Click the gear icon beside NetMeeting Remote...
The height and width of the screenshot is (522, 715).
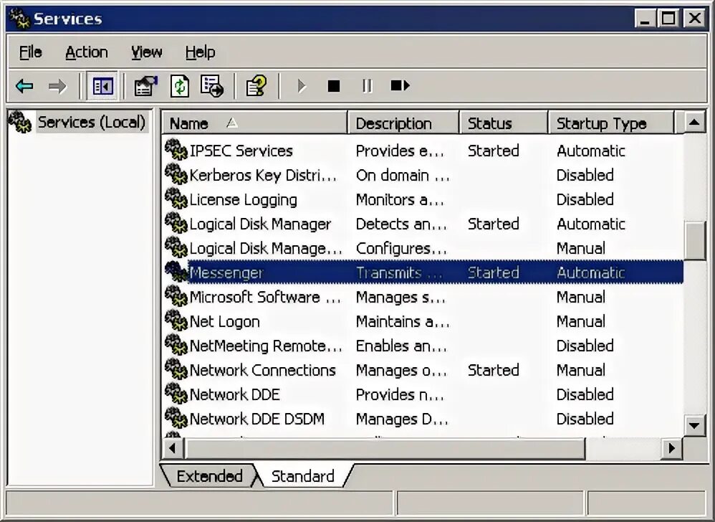[176, 346]
